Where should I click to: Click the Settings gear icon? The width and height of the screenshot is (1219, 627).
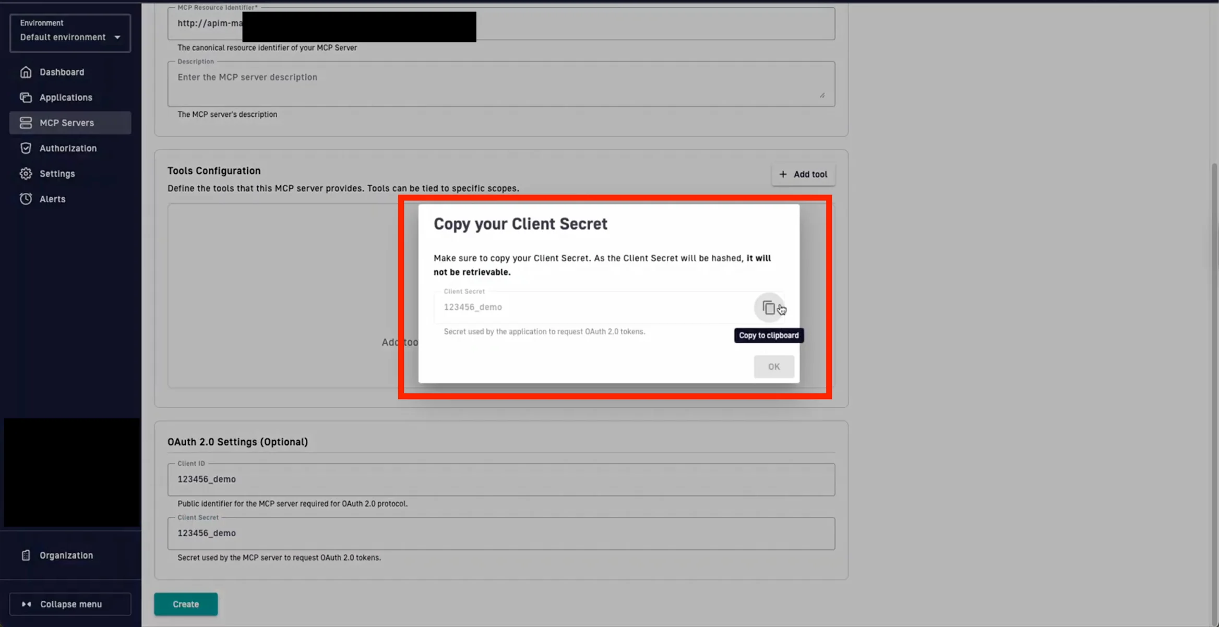point(26,174)
